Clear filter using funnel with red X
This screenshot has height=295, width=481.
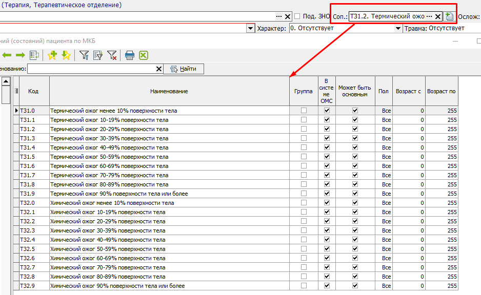coord(112,55)
